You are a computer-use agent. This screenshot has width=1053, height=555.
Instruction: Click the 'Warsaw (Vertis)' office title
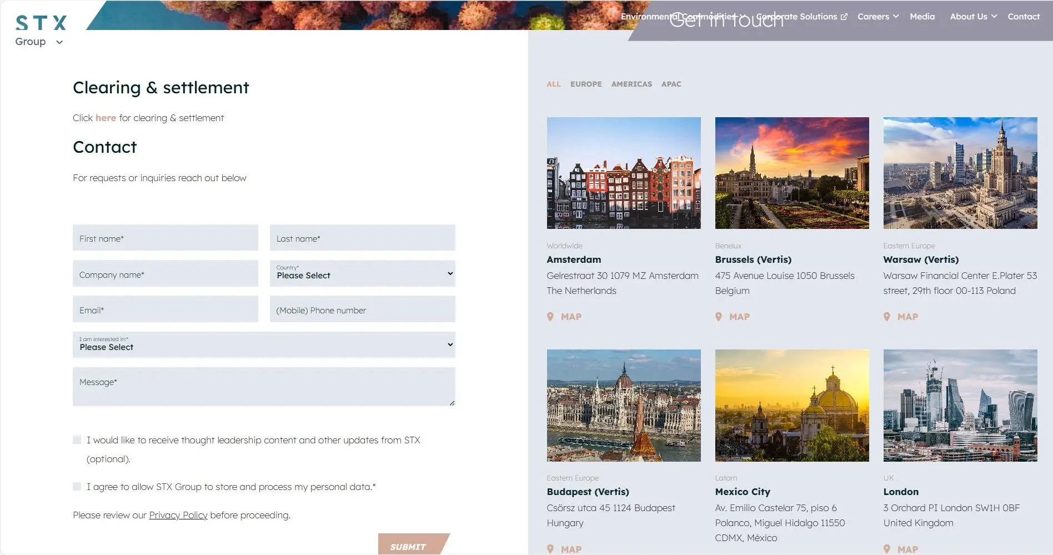pyautogui.click(x=921, y=259)
